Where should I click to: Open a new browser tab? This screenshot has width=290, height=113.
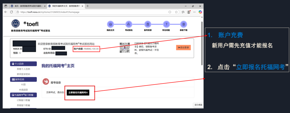88,6
